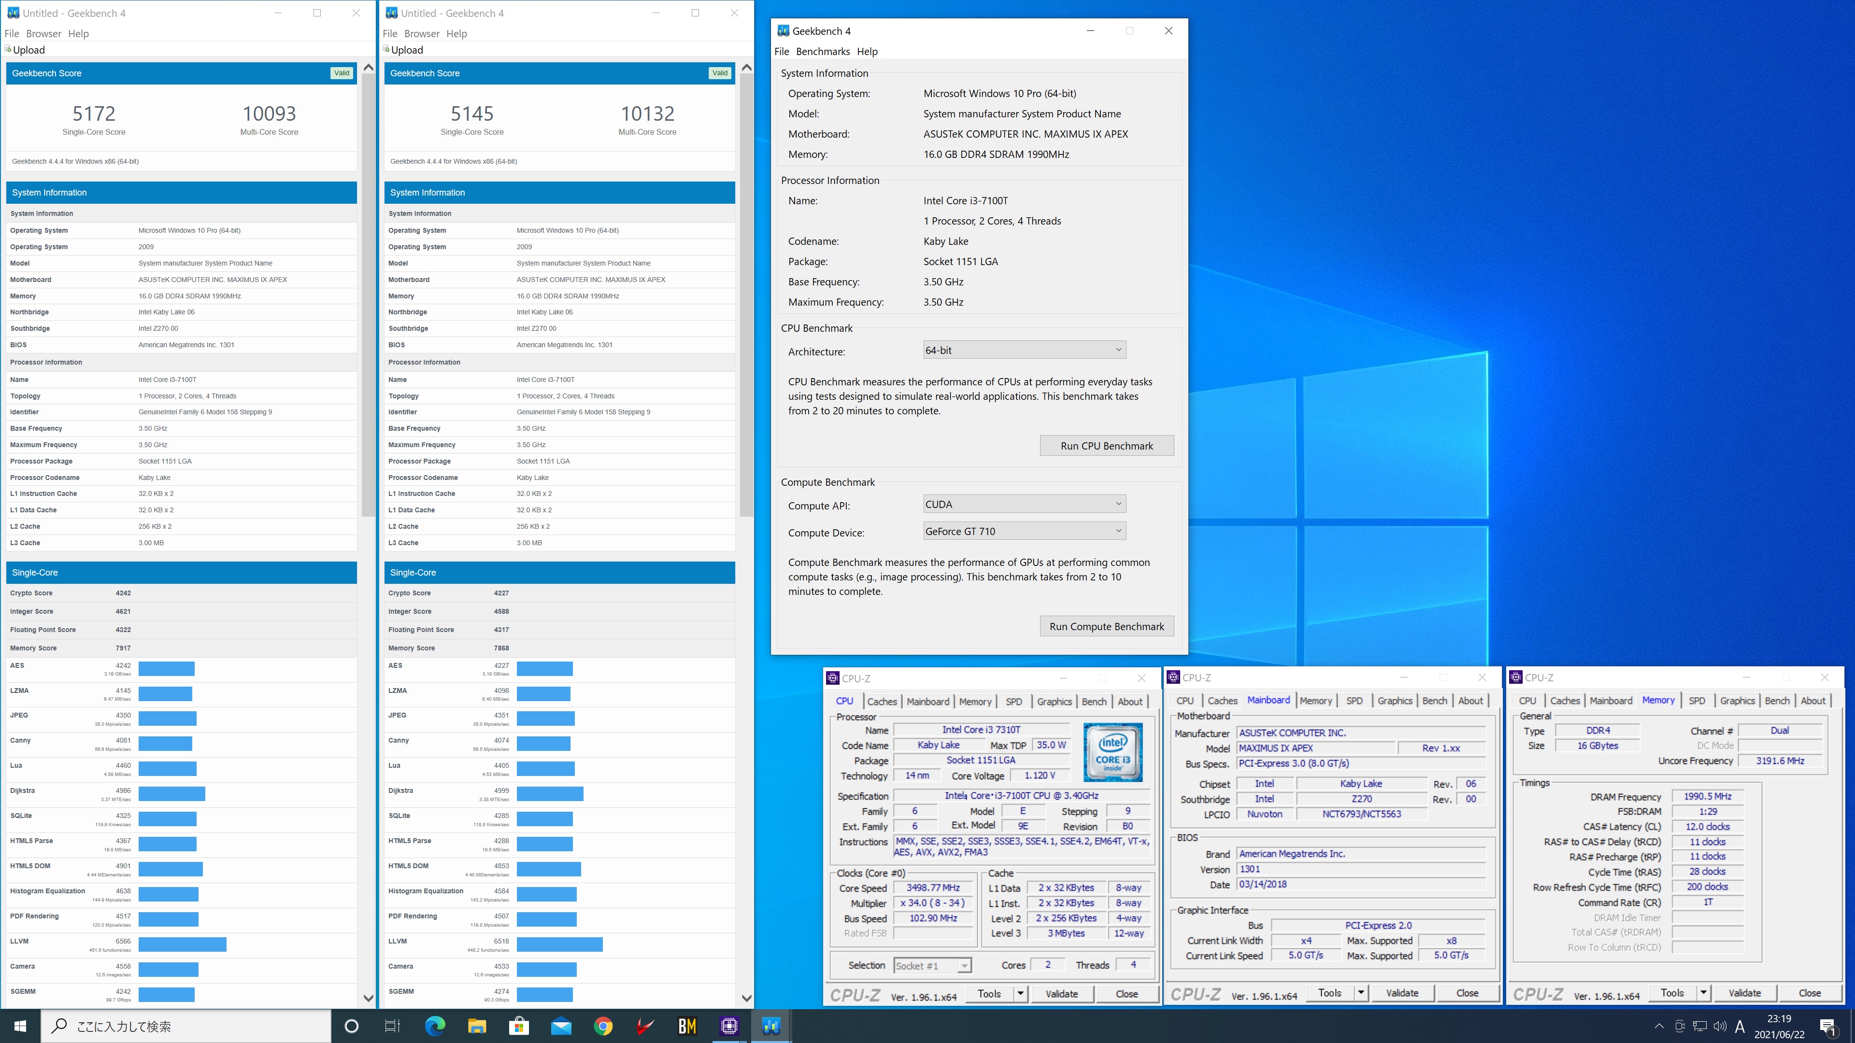Expand Tools arrow in CPU-Z CPU window
Screen dimensions: 1855x1043
click(1020, 993)
